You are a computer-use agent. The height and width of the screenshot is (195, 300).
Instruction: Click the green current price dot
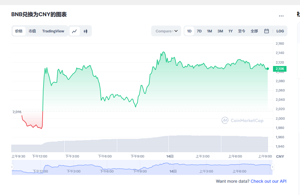tap(268, 69)
